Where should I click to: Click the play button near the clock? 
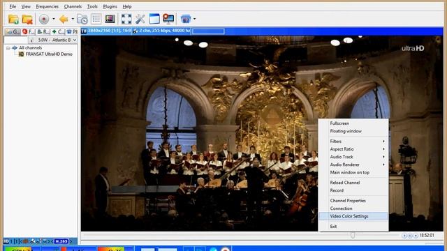click(x=404, y=236)
